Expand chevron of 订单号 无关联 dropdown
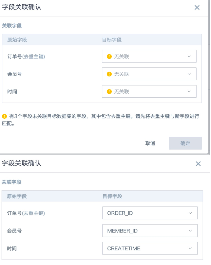Viewport: 211px width, 265px height. click(189, 57)
